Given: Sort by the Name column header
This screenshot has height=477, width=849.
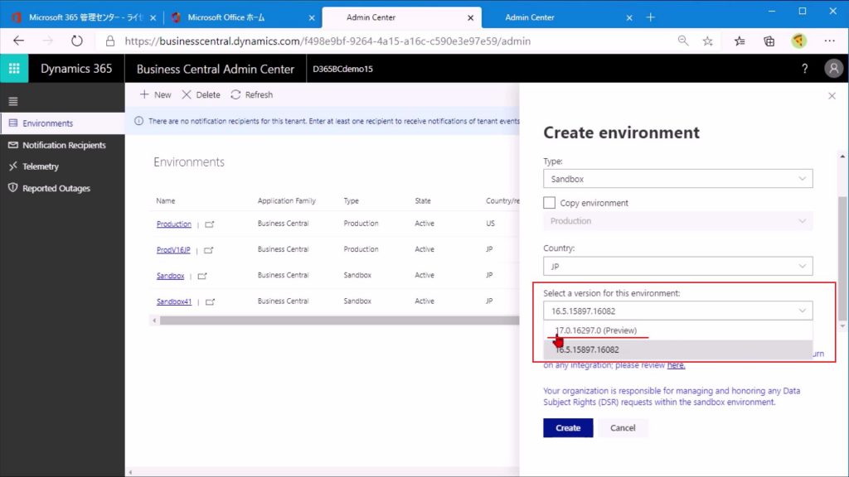Looking at the screenshot, I should (166, 200).
